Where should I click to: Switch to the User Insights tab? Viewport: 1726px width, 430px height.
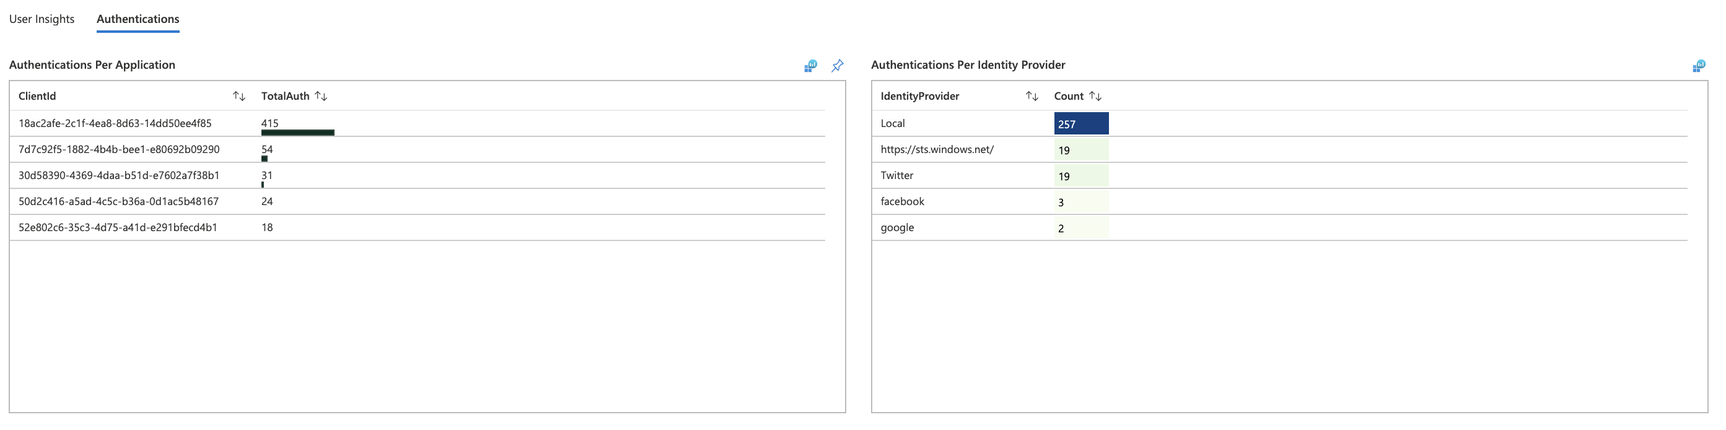[42, 19]
